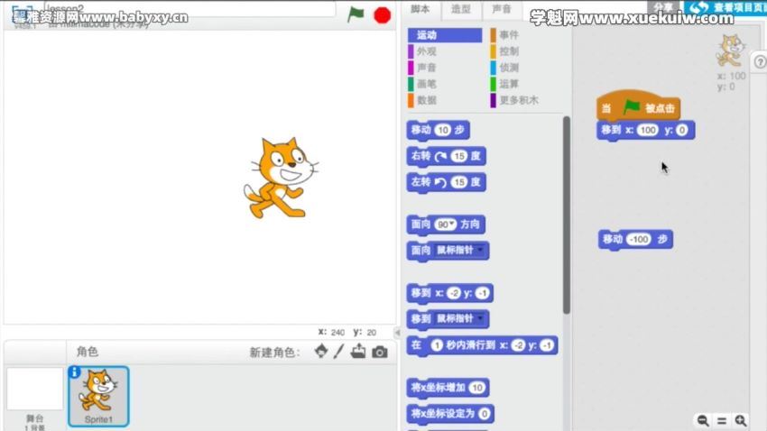Click the 右转 15 度 block

tap(446, 156)
